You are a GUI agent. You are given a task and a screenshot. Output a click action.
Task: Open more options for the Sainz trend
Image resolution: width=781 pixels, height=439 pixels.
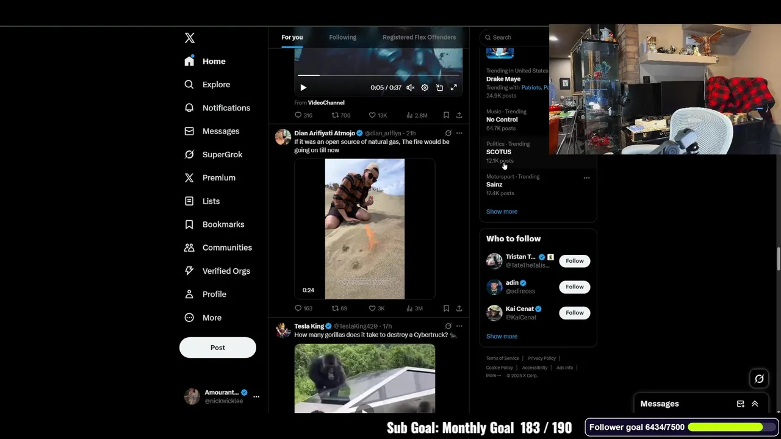coord(586,178)
